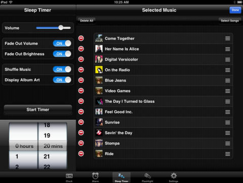
Task: Tap album art thumbnail for Feel Good Inc.
Action: click(x=99, y=112)
